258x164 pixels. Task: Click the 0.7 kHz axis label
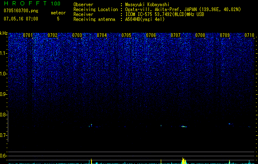(x=4, y=135)
